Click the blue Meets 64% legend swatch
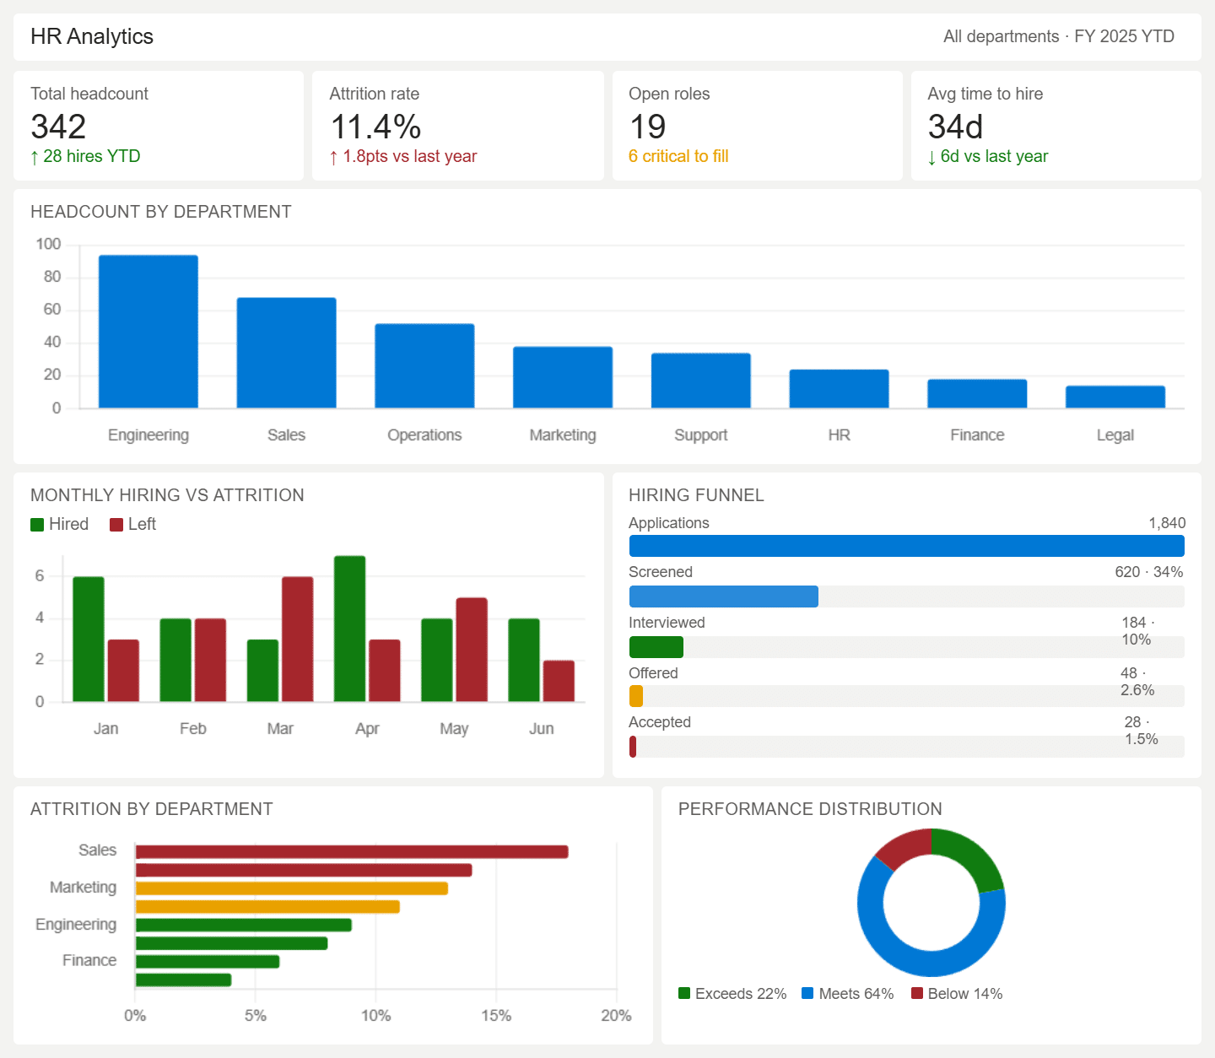The width and height of the screenshot is (1215, 1058). click(x=807, y=993)
